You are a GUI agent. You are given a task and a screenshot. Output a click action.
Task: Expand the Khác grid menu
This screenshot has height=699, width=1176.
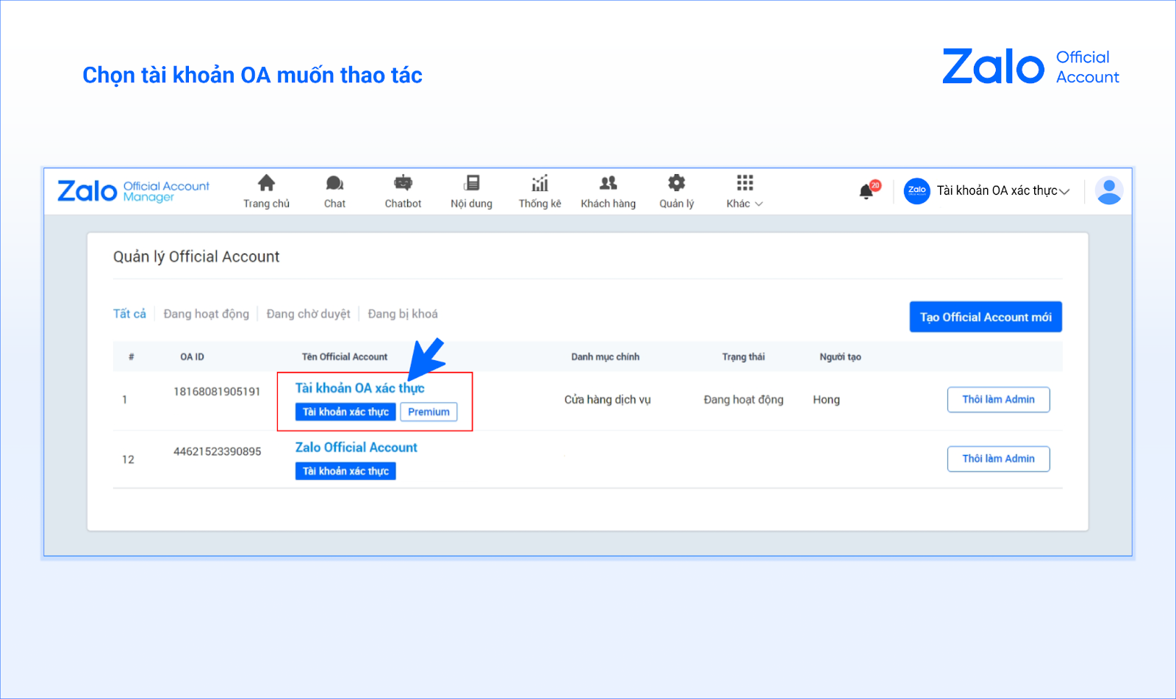(x=745, y=191)
